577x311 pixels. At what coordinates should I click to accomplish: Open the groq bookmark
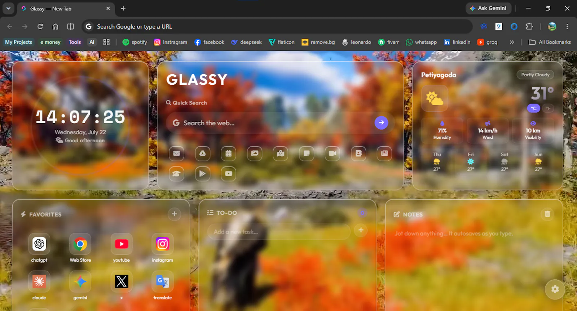487,42
